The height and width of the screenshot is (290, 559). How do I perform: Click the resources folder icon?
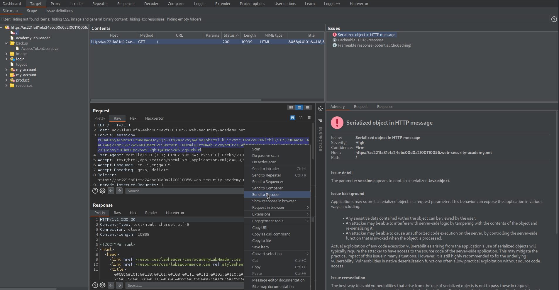point(12,85)
